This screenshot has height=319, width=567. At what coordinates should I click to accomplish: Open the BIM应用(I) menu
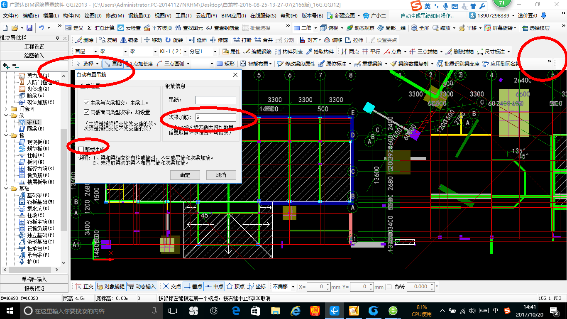pyautogui.click(x=233, y=16)
